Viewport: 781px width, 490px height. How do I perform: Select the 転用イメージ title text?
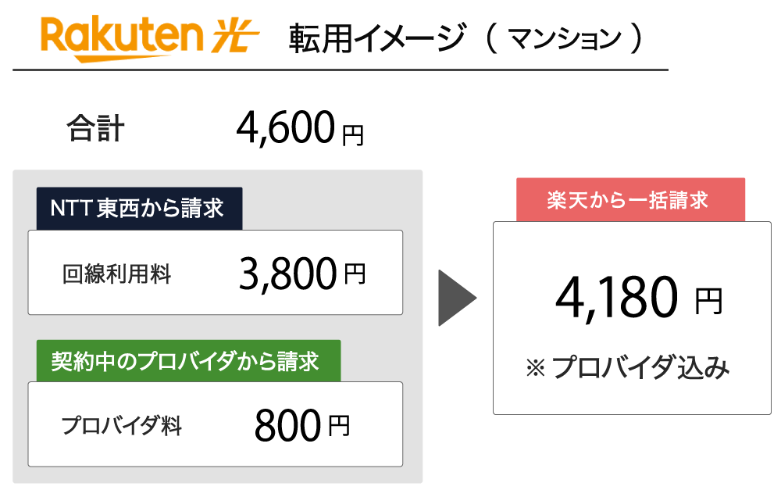376,38
